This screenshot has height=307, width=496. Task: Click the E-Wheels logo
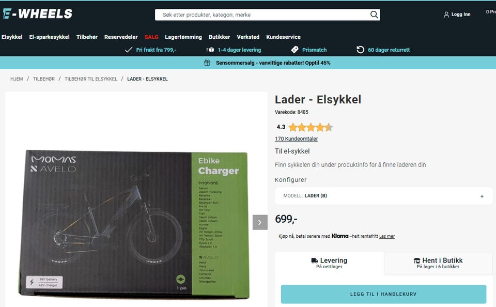click(38, 13)
